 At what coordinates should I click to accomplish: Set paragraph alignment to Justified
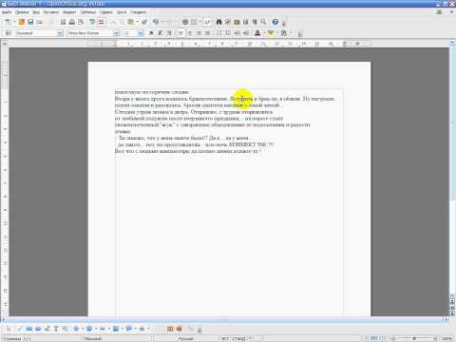coord(208,33)
